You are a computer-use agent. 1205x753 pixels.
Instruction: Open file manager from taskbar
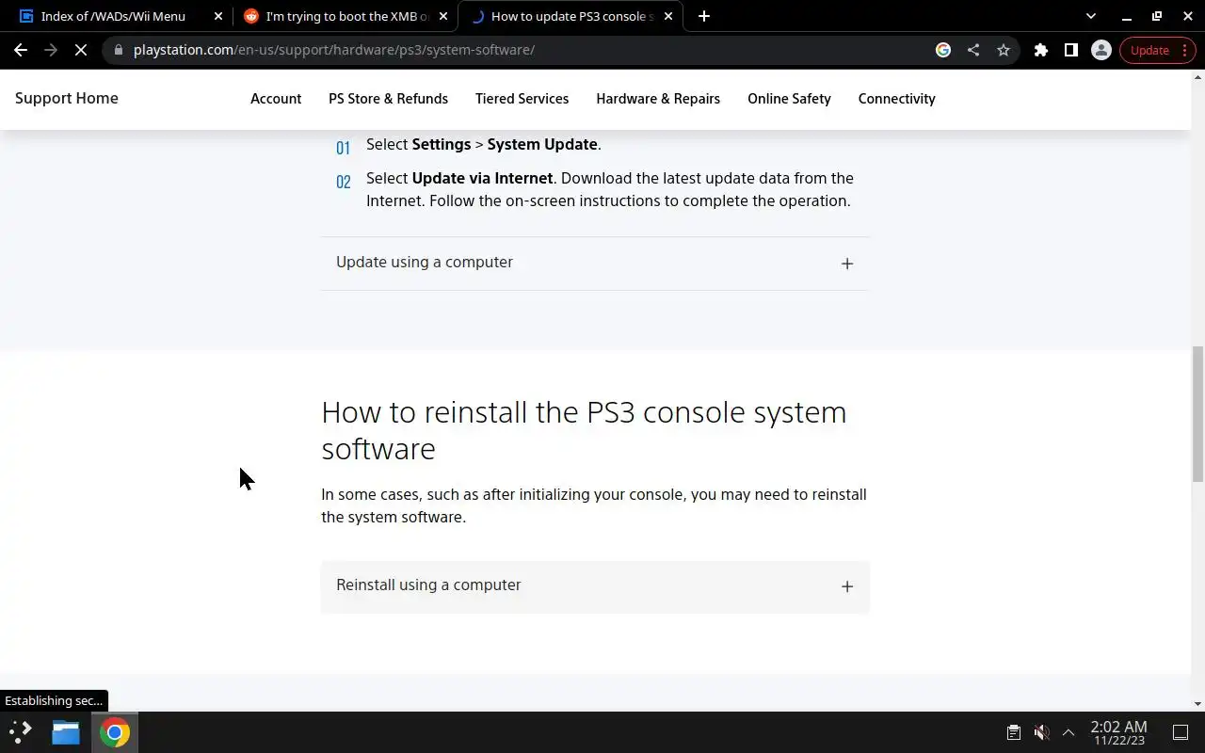(x=66, y=732)
